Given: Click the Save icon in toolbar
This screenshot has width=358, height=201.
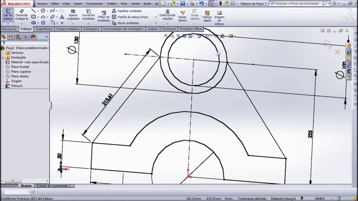Looking at the screenshot, I should click(x=183, y=4).
